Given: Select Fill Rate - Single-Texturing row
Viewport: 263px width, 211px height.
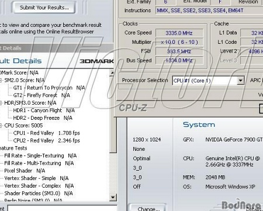Looking at the screenshot, I should pyautogui.click(x=40, y=155).
